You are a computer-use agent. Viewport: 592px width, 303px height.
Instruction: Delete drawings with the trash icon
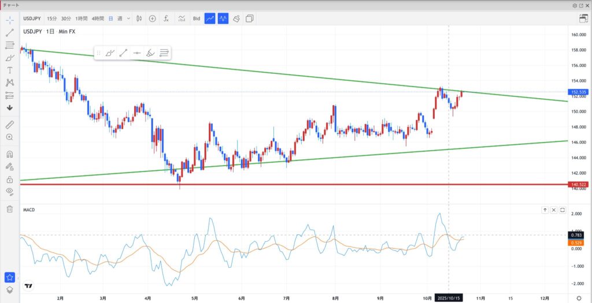10,209
